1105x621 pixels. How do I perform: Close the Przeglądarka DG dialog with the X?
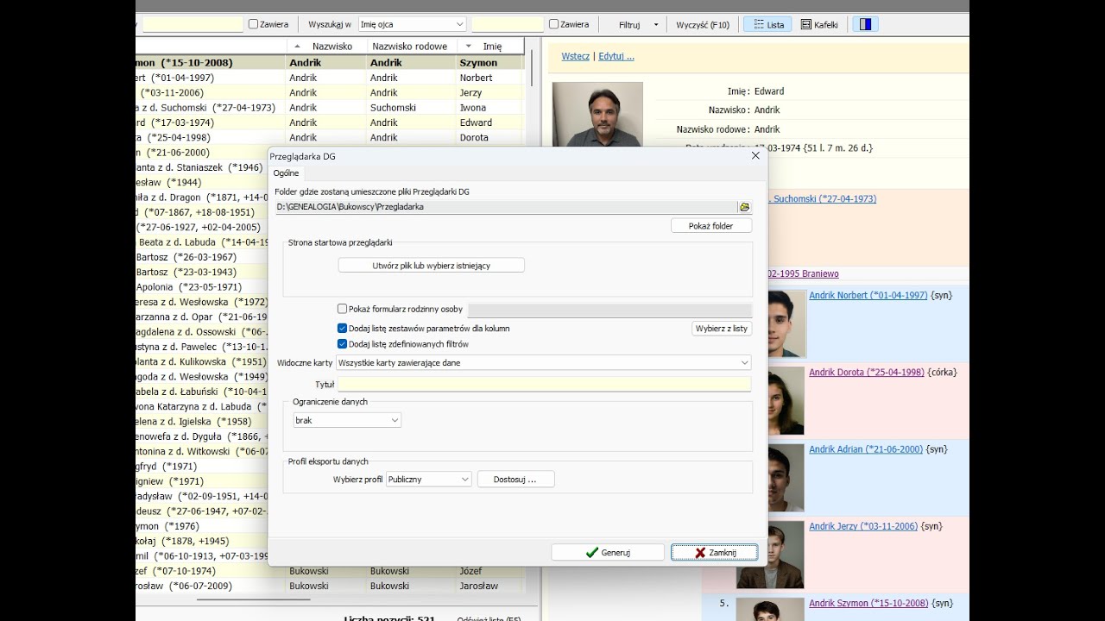click(x=755, y=156)
